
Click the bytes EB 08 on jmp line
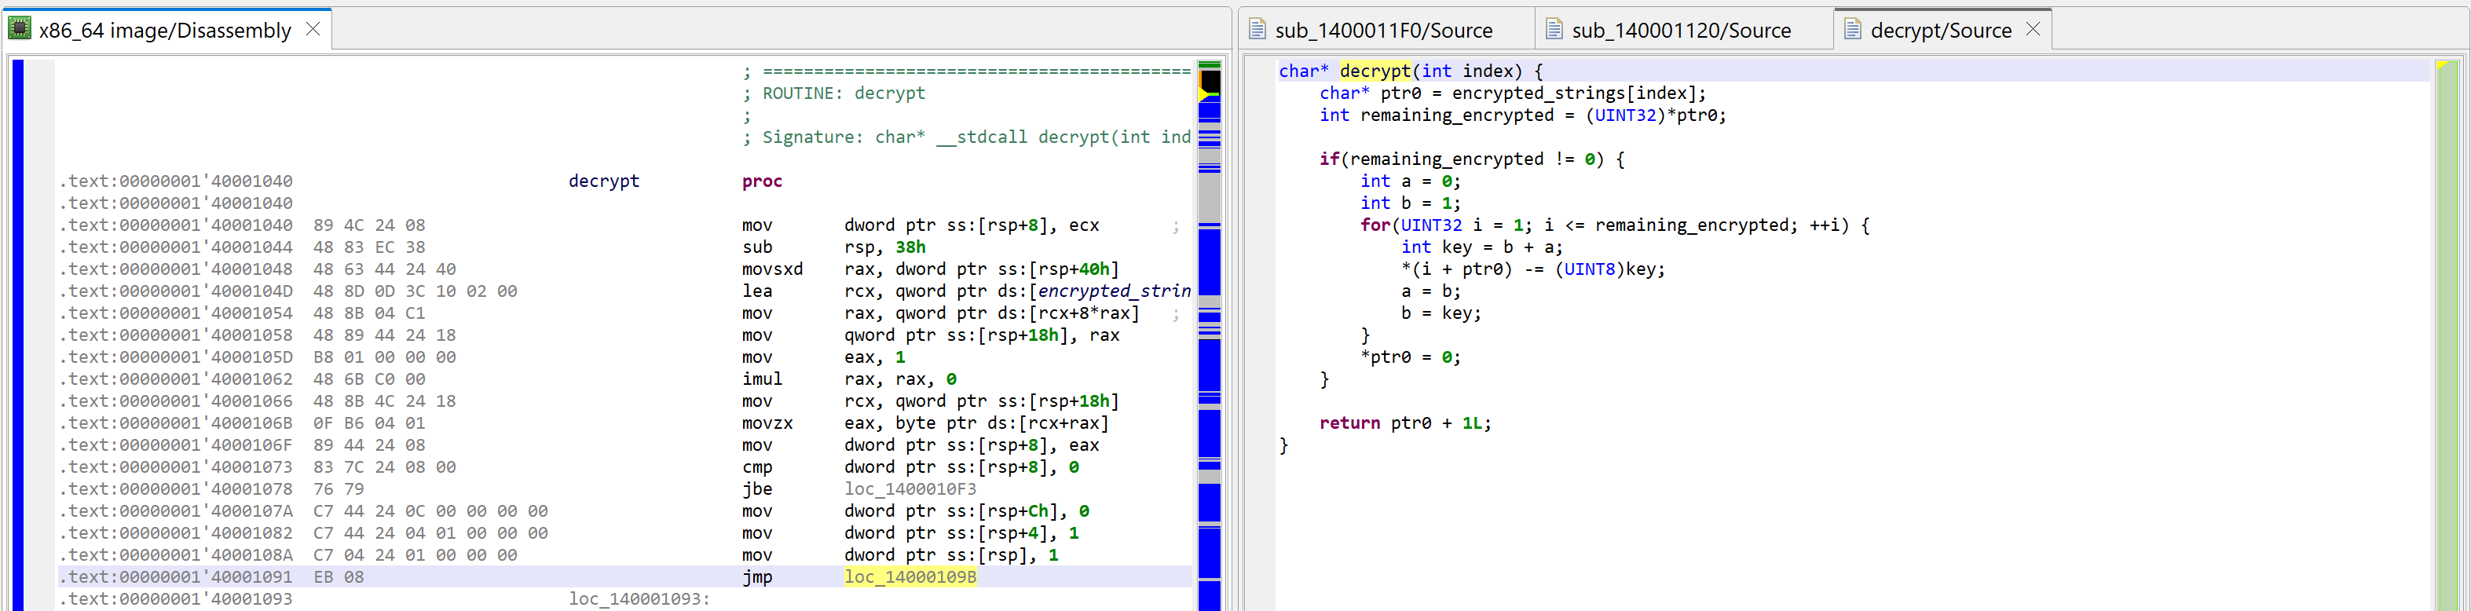click(339, 576)
